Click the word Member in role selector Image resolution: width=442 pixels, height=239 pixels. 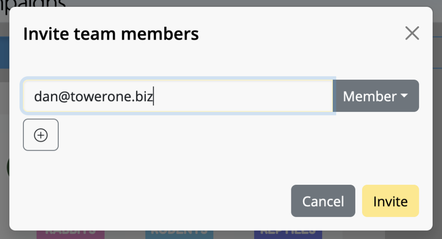(x=369, y=96)
